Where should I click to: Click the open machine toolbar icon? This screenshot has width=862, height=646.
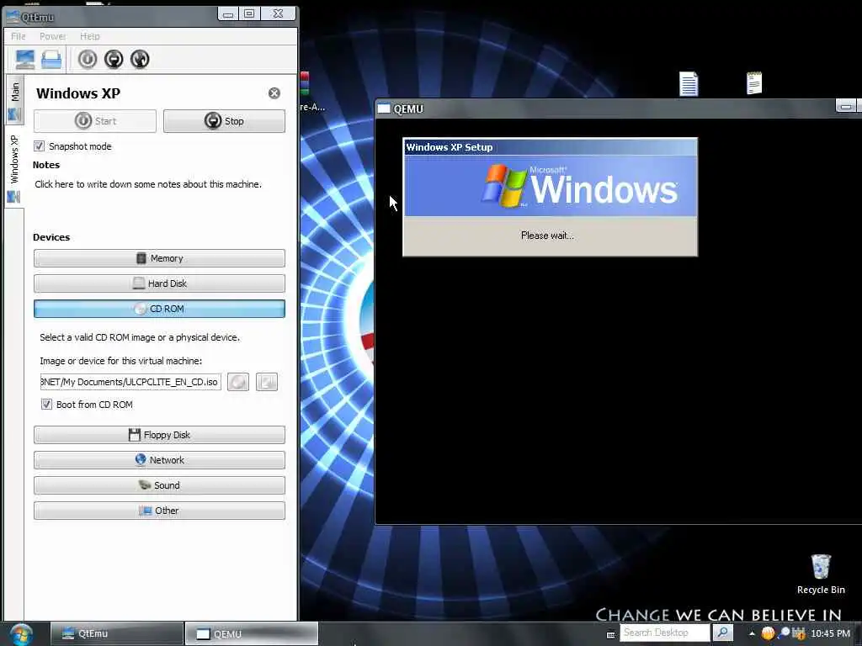[x=51, y=59]
